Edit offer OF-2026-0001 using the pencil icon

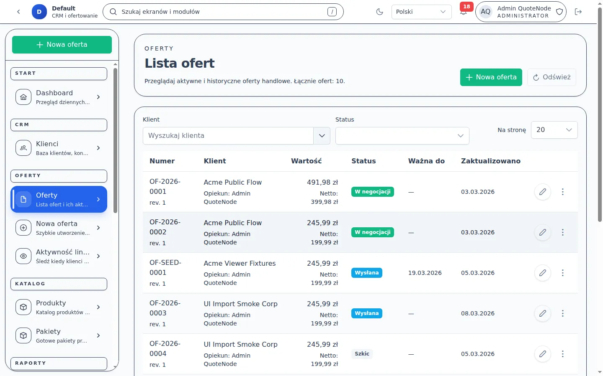pos(542,192)
